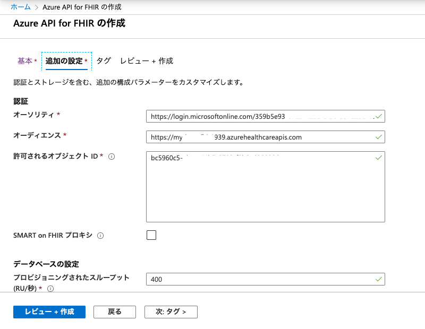
Task: Click the checkmark in the object ID box
Action: click(x=379, y=158)
